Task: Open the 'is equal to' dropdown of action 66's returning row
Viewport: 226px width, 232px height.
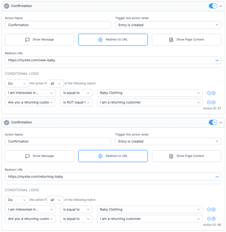Action: [x=76, y=219]
